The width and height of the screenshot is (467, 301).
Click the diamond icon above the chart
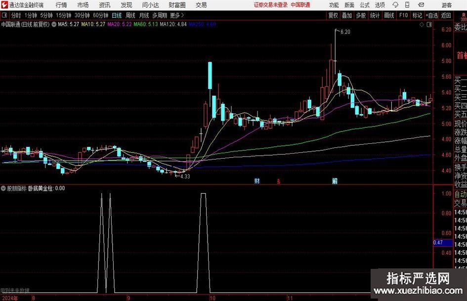422,25
